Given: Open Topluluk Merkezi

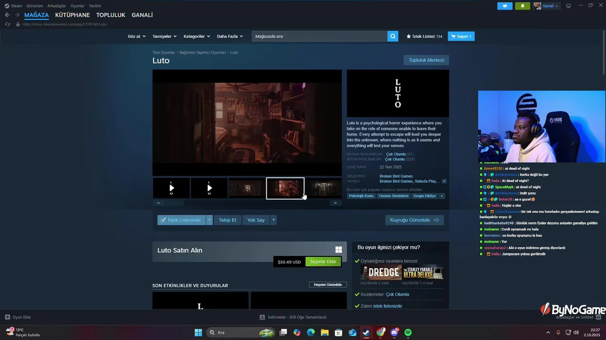Looking at the screenshot, I should 426,60.
